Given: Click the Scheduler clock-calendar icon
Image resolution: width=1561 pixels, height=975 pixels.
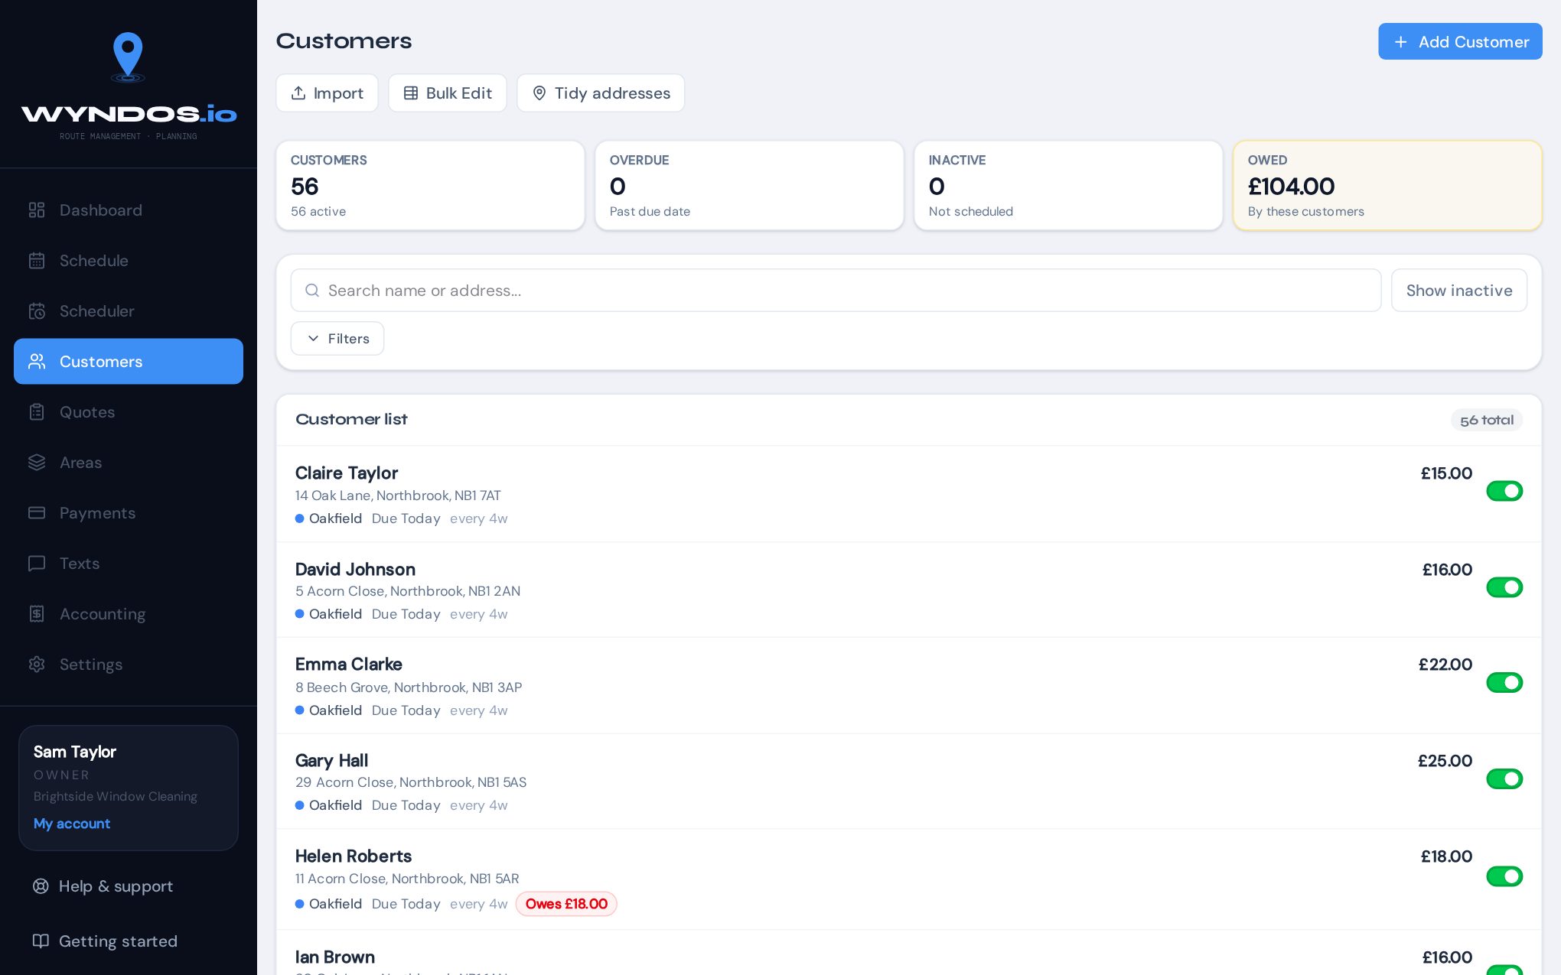Looking at the screenshot, I should click(x=37, y=311).
